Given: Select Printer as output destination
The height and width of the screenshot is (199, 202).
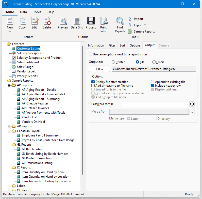Looking at the screenshot, I should click(x=113, y=62).
